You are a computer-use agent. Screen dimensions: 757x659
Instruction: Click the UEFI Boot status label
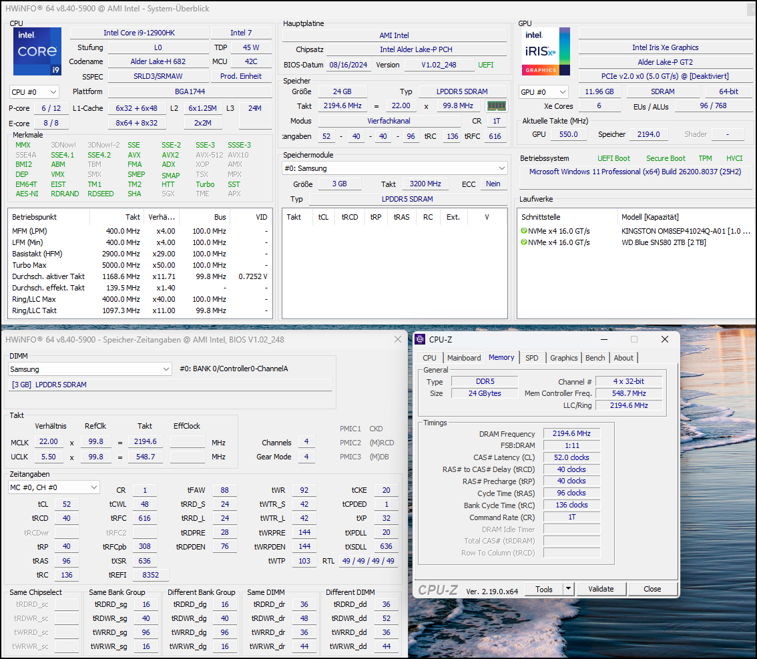613,158
